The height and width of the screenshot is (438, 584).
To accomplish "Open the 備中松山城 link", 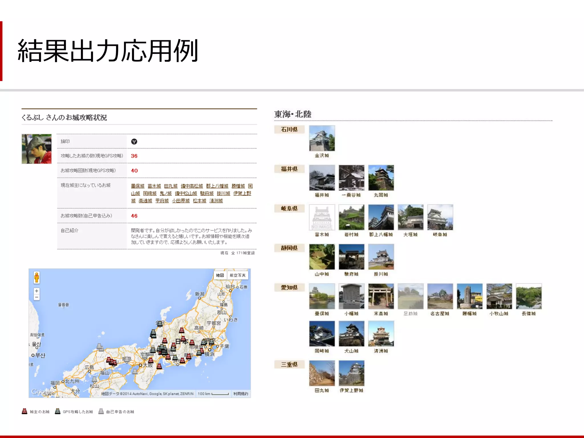I will [x=186, y=193].
